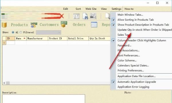
Task: Minimize the application window
Action: click(x=148, y=3)
